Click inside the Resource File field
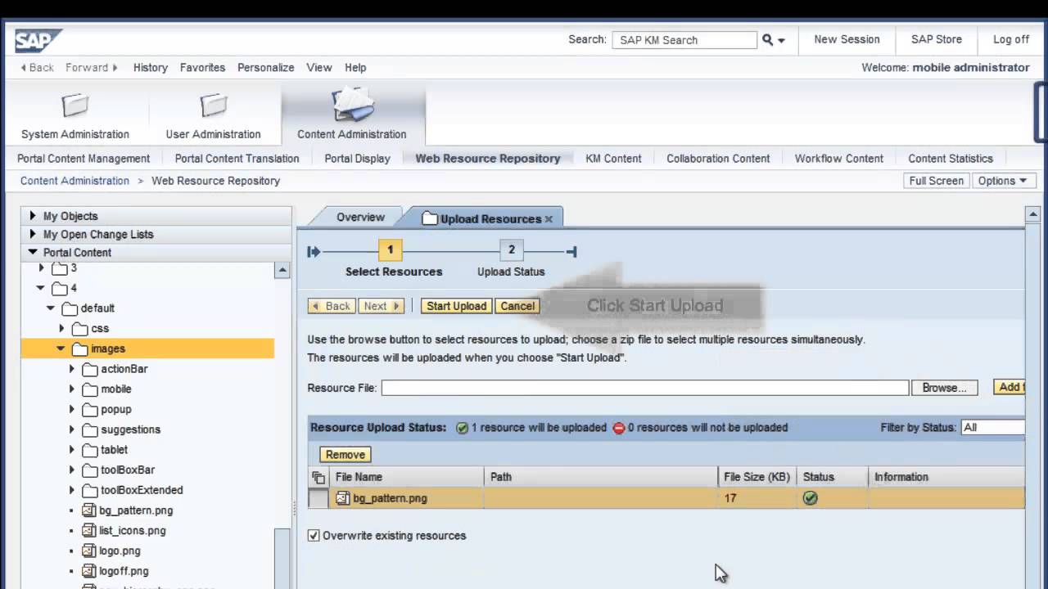Viewport: 1048px width, 589px height. click(644, 387)
